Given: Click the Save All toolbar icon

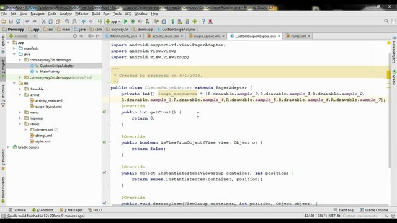Looking at the screenshot, I should 11,22.
